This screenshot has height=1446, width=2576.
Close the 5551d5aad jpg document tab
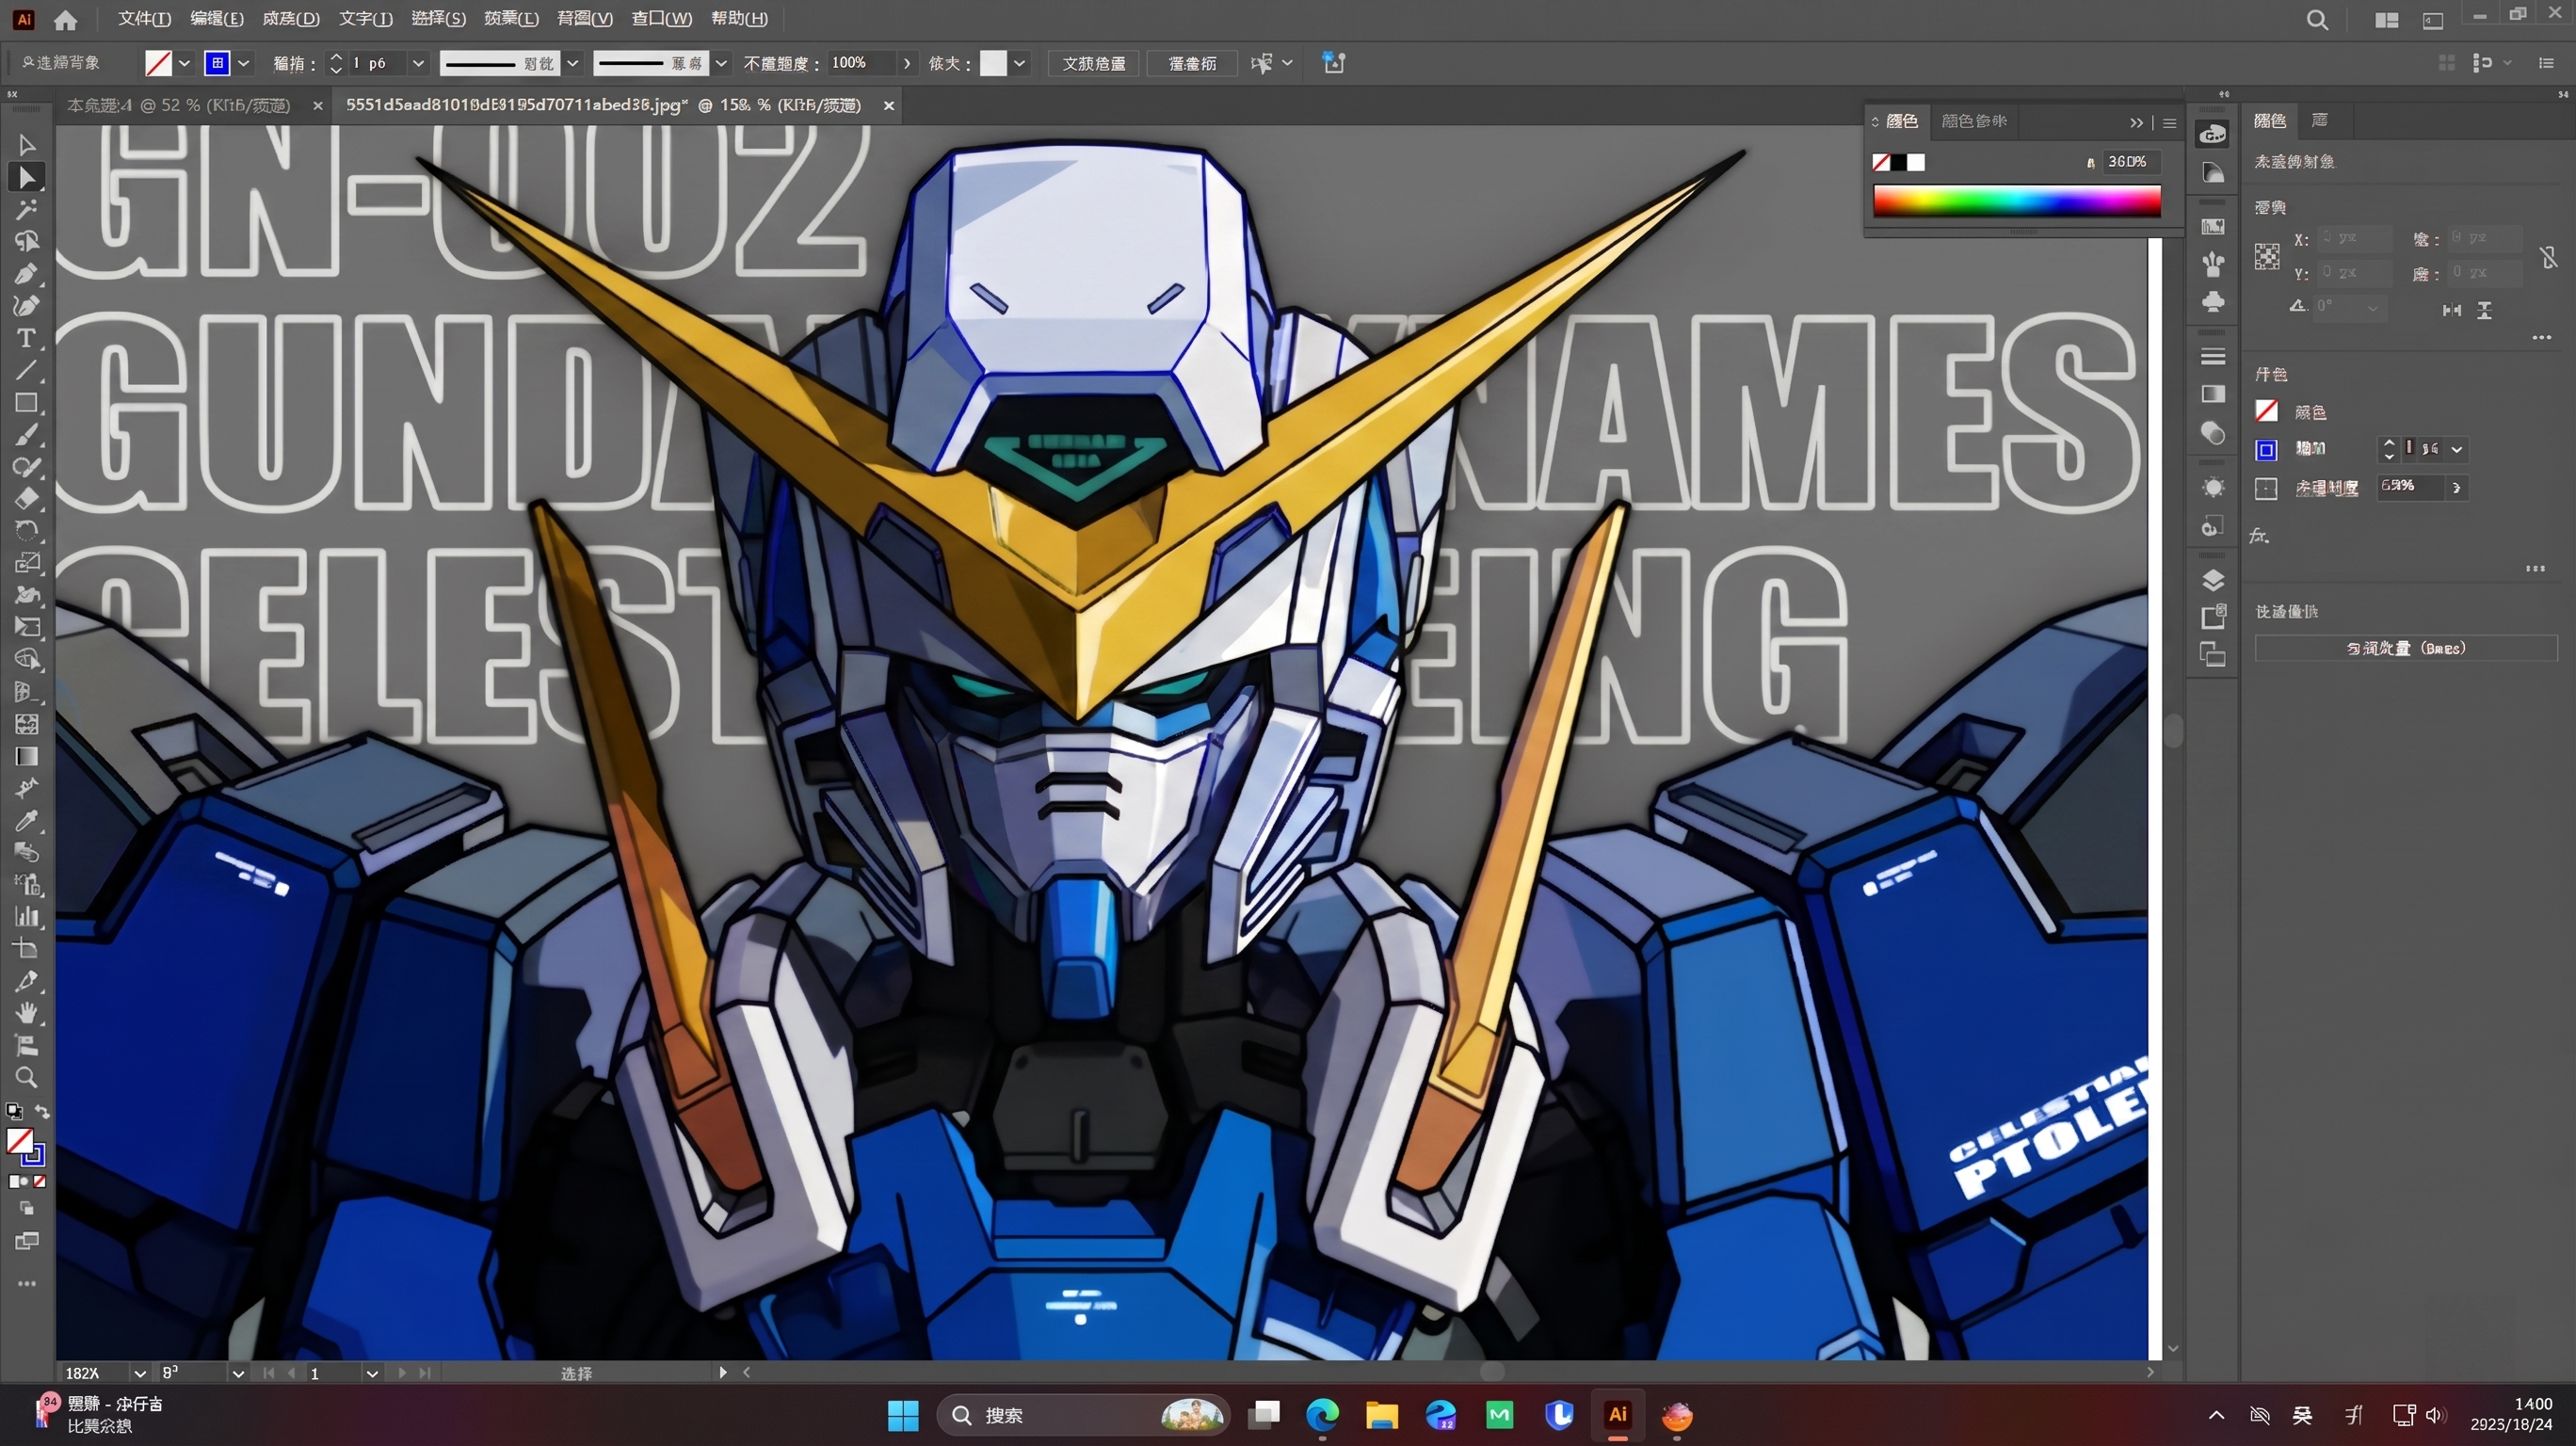888,105
